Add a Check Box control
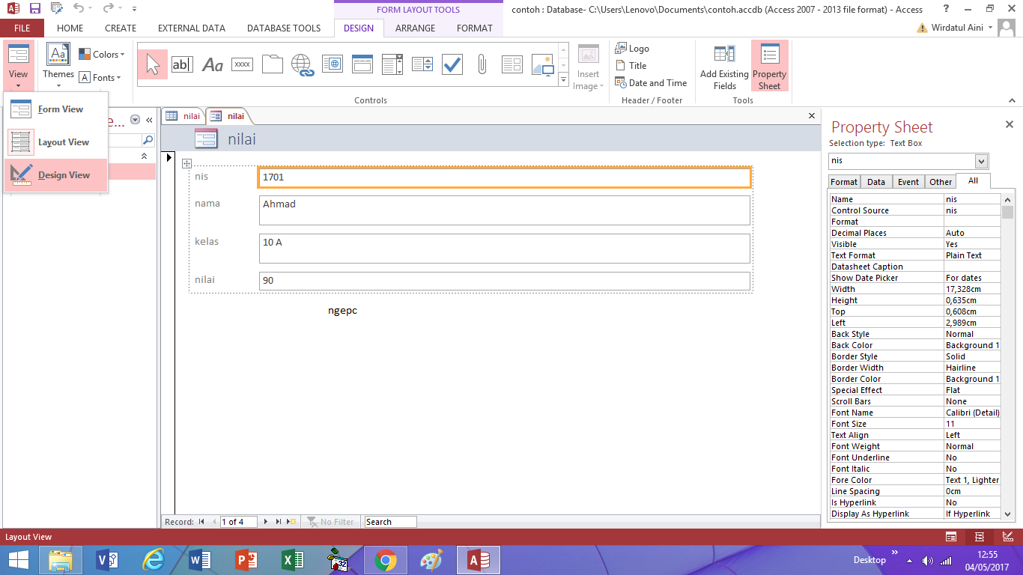Screen dimensions: 1023x575 pos(452,64)
